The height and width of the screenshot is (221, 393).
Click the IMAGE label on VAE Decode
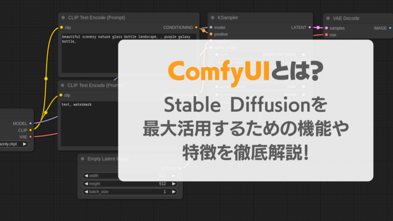click(x=380, y=28)
